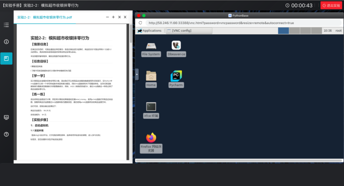
Task: Switch to the first blue workspace
Action: tap(284, 31)
